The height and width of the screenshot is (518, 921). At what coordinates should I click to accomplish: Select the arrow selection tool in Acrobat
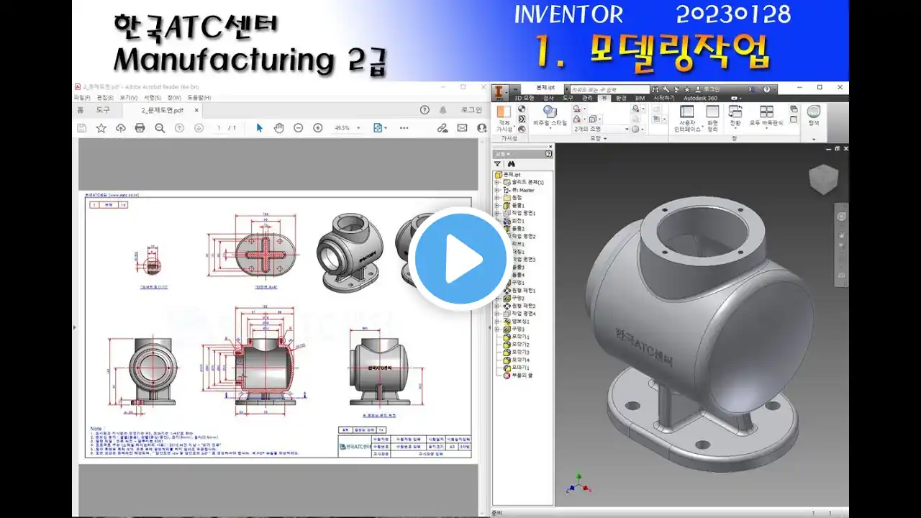[x=260, y=128]
